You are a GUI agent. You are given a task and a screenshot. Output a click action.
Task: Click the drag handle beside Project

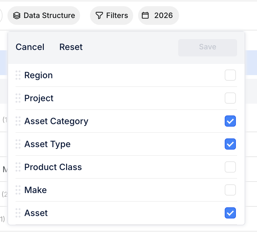point(18,98)
